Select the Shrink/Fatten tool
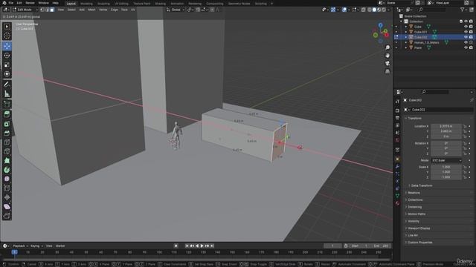Image resolution: width=476 pixels, height=267 pixels. coord(7,197)
